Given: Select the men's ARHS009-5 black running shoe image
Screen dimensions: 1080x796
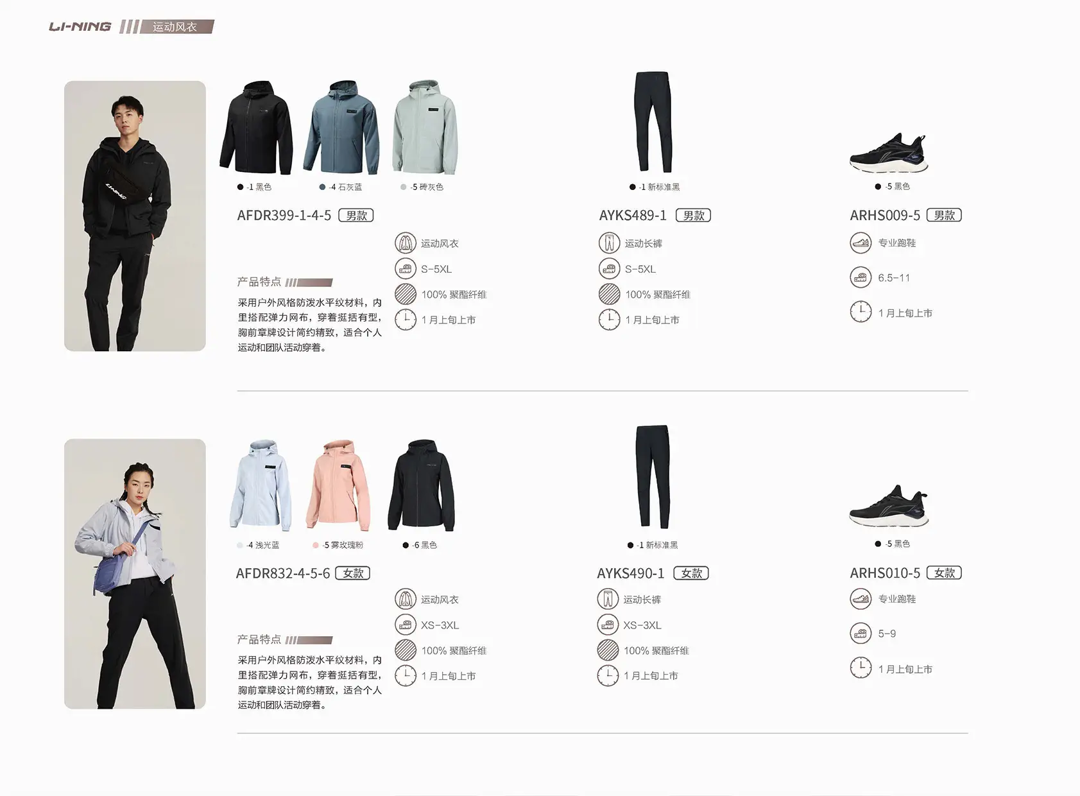Looking at the screenshot, I should [x=889, y=153].
